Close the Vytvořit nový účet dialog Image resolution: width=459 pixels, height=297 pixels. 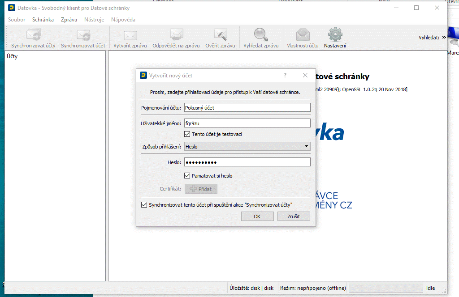[305, 75]
